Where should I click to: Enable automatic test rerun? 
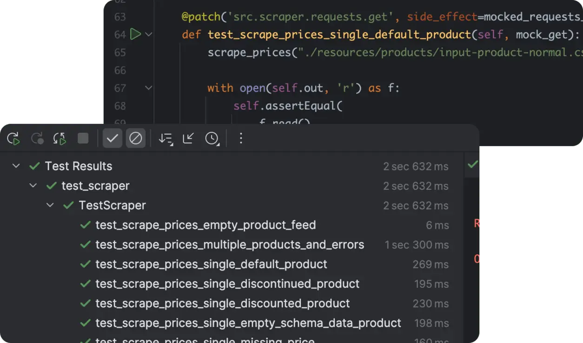pos(60,138)
